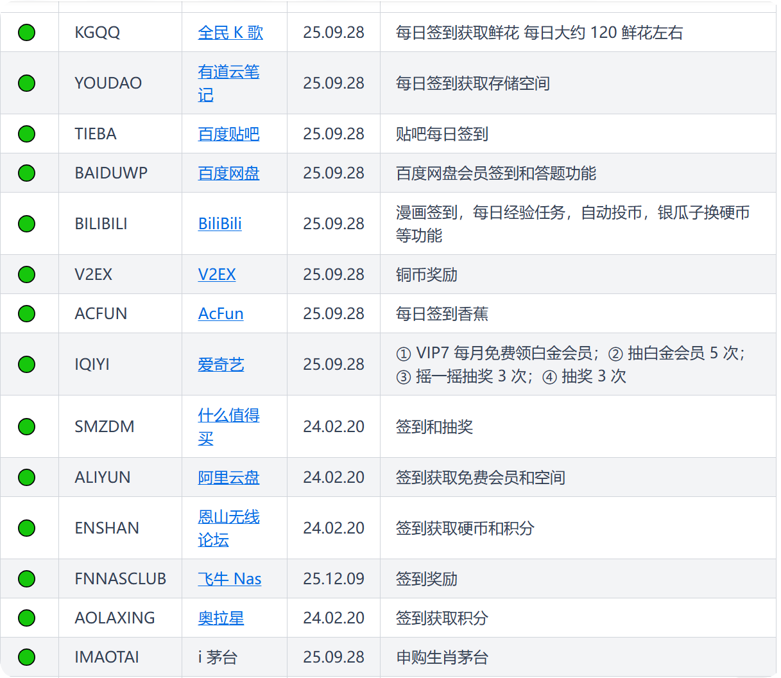Viewport: 781px width, 678px height.
Task: Select the IMAOTAI code cell
Action: (120, 657)
